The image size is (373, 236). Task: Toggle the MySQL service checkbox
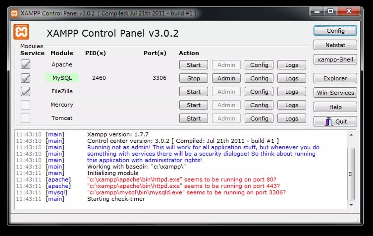(x=25, y=78)
